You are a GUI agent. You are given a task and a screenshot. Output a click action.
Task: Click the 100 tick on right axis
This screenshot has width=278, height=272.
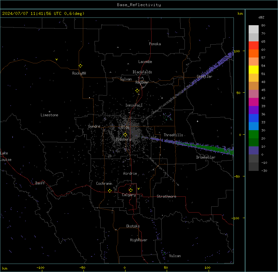[237, 51]
